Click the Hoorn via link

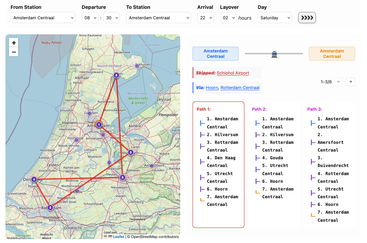pos(212,88)
